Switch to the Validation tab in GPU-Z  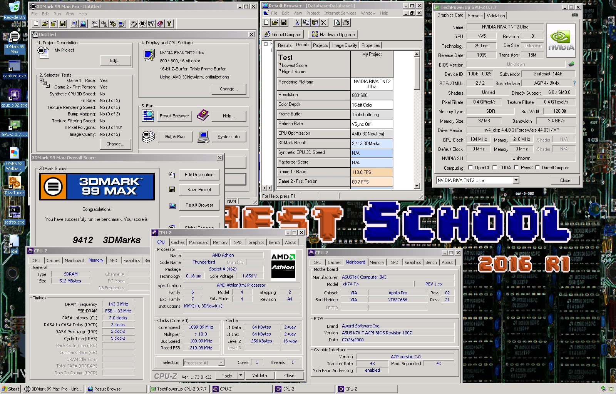(495, 16)
